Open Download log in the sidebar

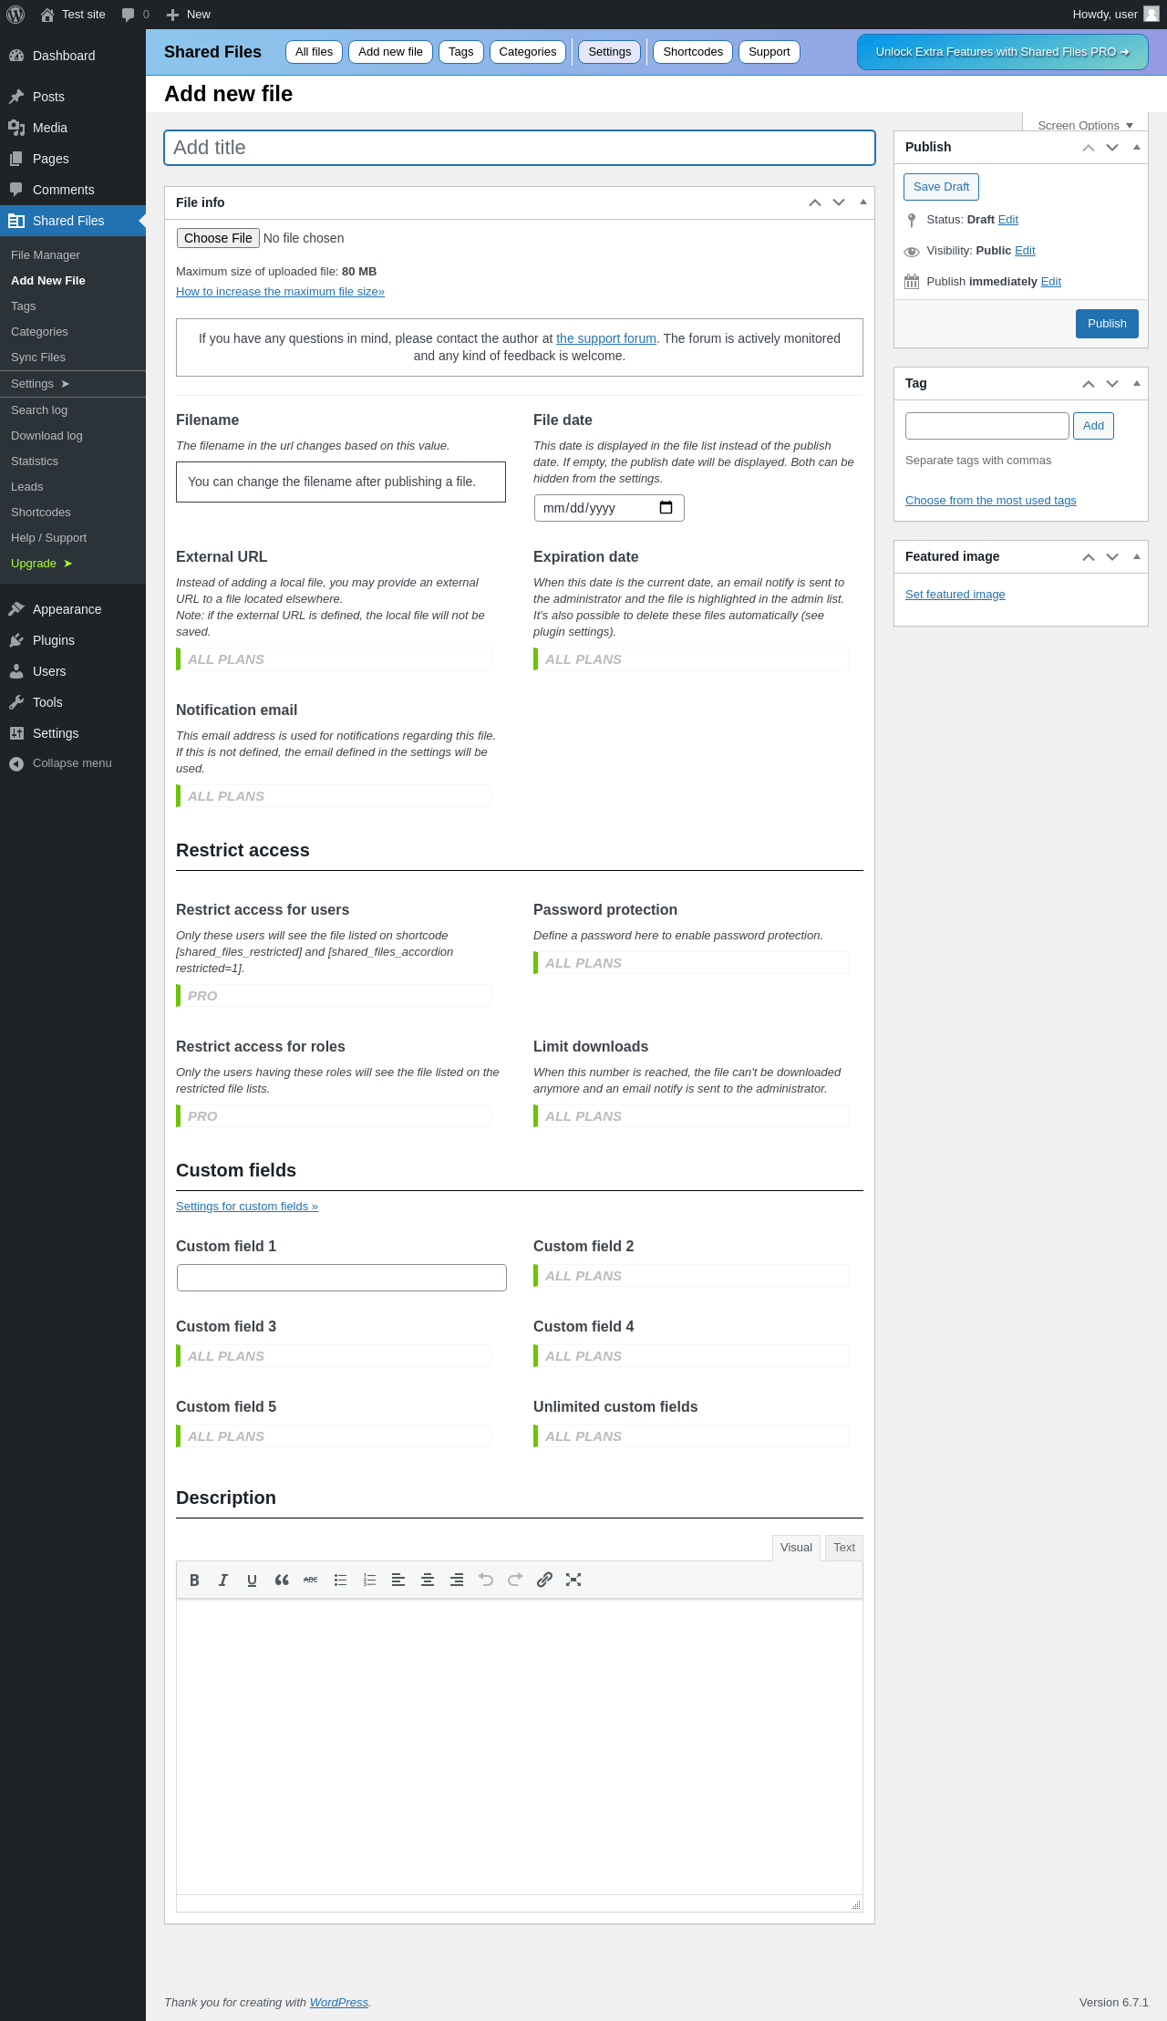pos(46,436)
